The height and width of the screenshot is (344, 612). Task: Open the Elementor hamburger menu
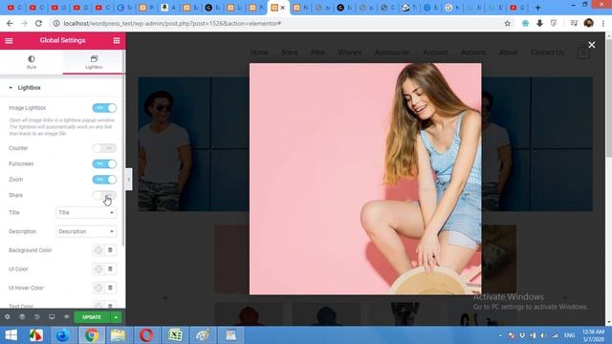coord(9,40)
